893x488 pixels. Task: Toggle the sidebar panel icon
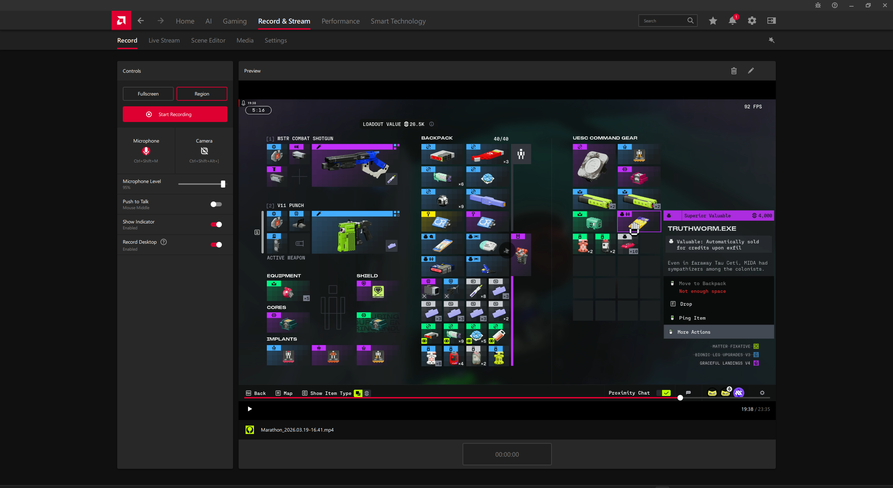pyautogui.click(x=771, y=21)
